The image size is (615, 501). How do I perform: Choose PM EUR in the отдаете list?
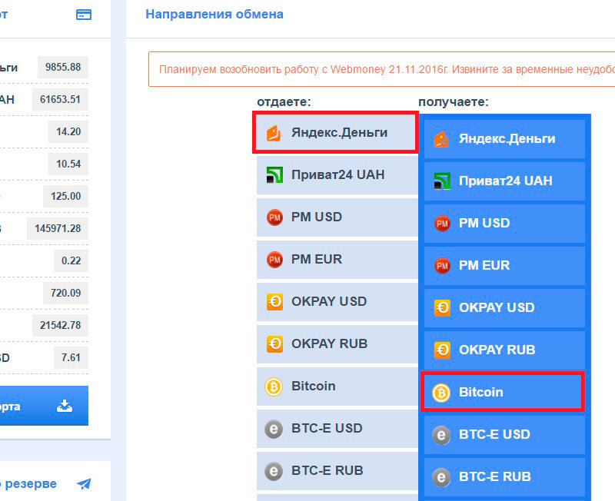337,260
